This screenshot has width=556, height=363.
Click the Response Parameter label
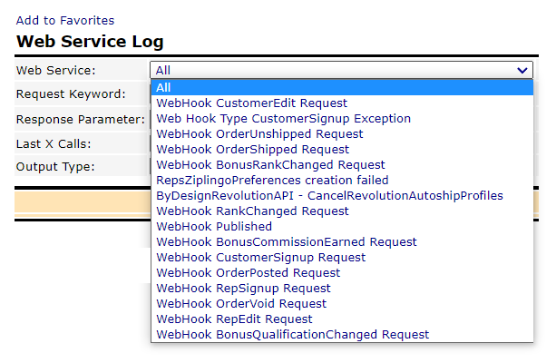tap(81, 120)
